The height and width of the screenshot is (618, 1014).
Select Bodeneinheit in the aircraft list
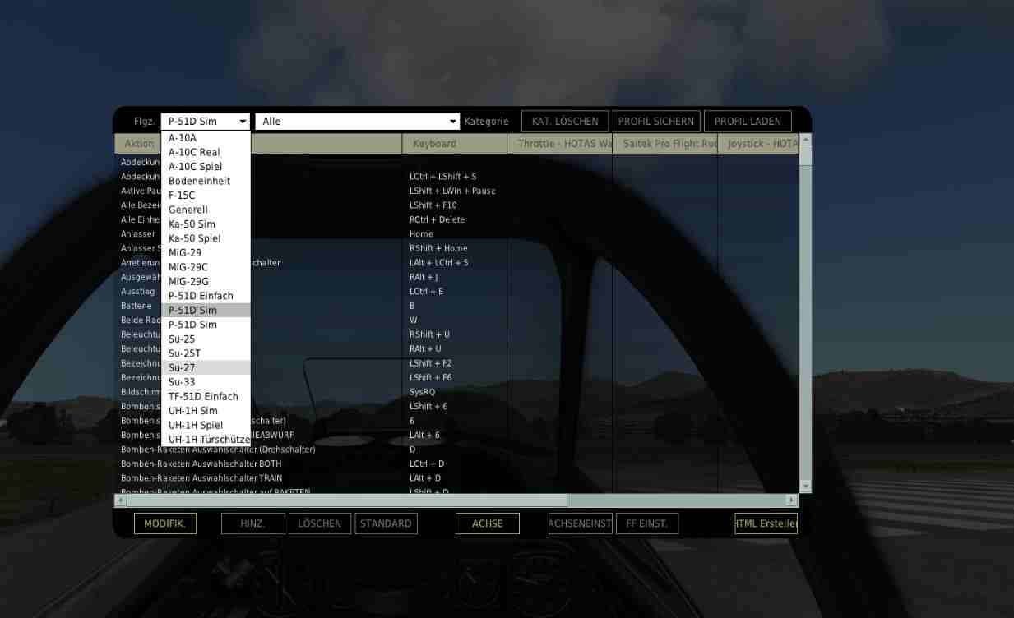click(206, 181)
